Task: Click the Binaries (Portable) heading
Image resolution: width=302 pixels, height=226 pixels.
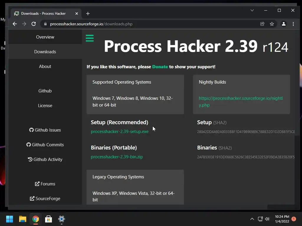Action: 114,148
